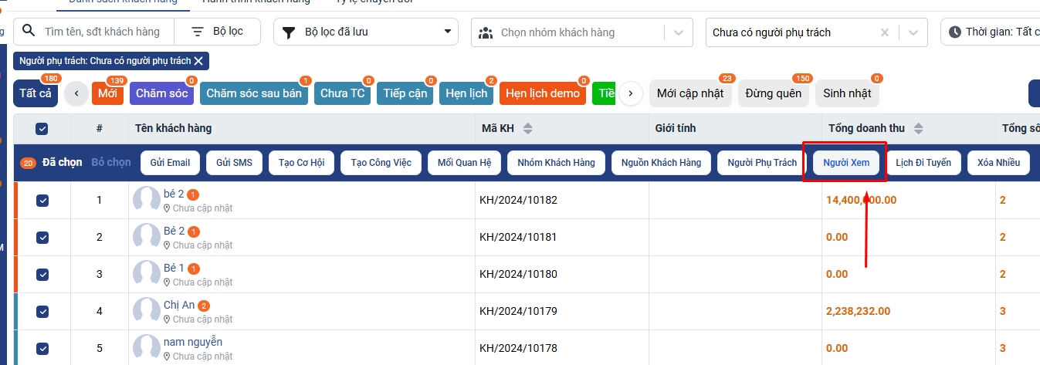Screen dimensions: 1040x365
Task: Click the Nhóm Khách Hàng button
Action: pos(556,163)
